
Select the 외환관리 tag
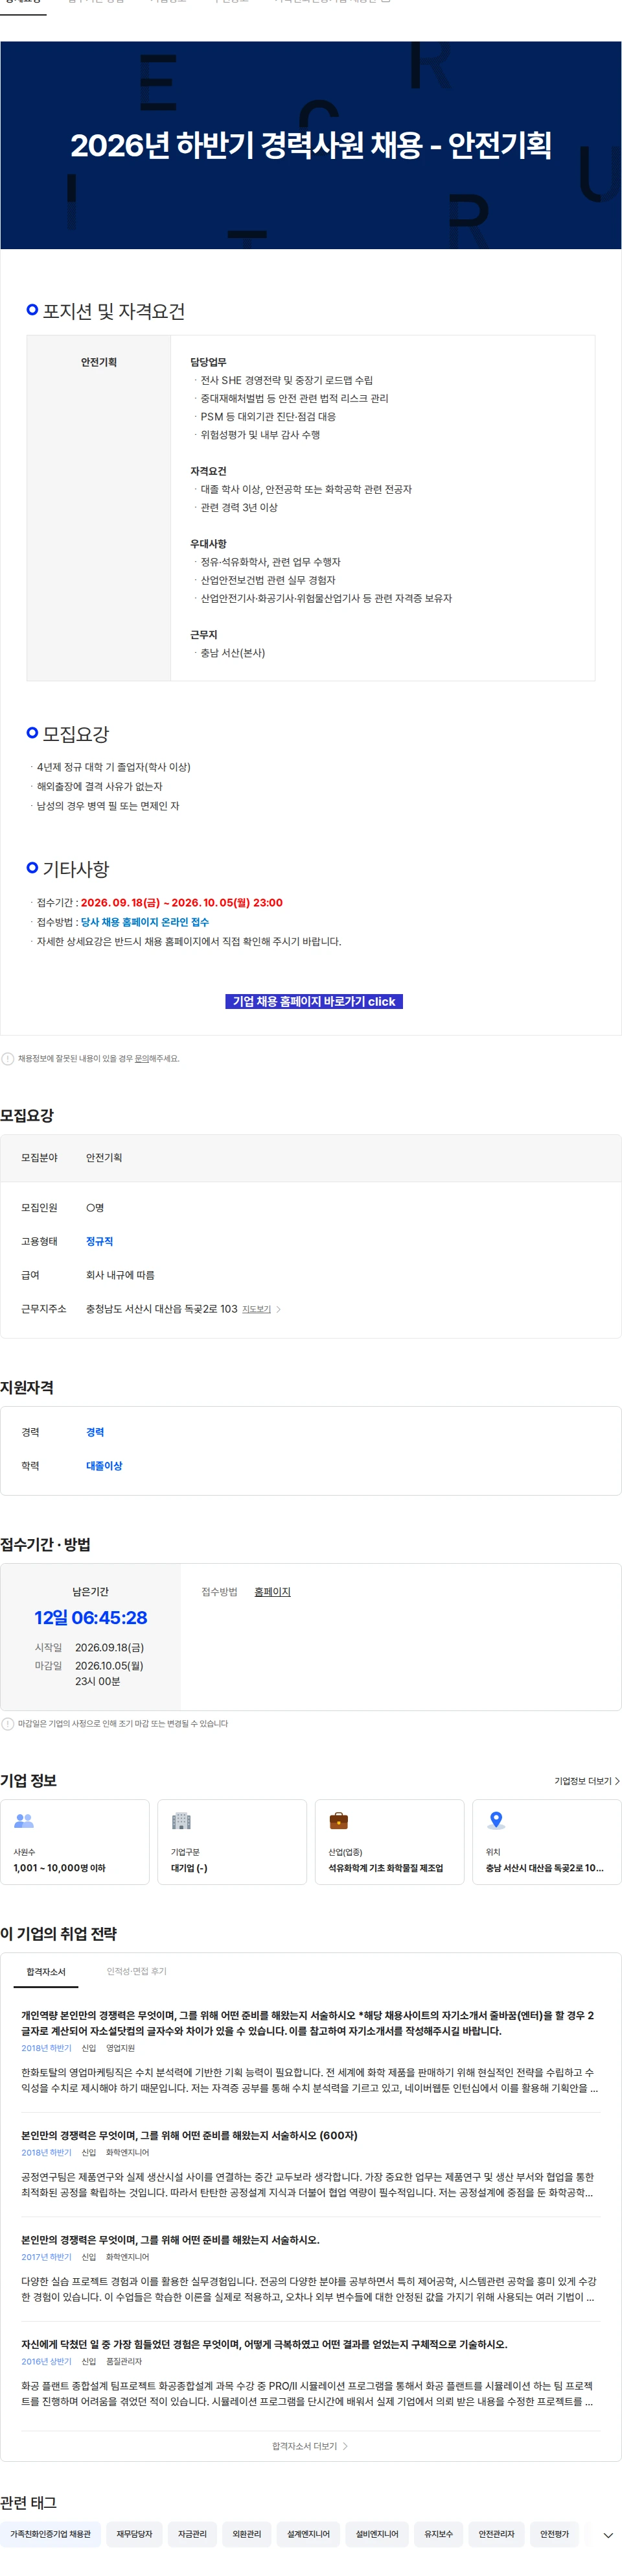click(247, 2534)
